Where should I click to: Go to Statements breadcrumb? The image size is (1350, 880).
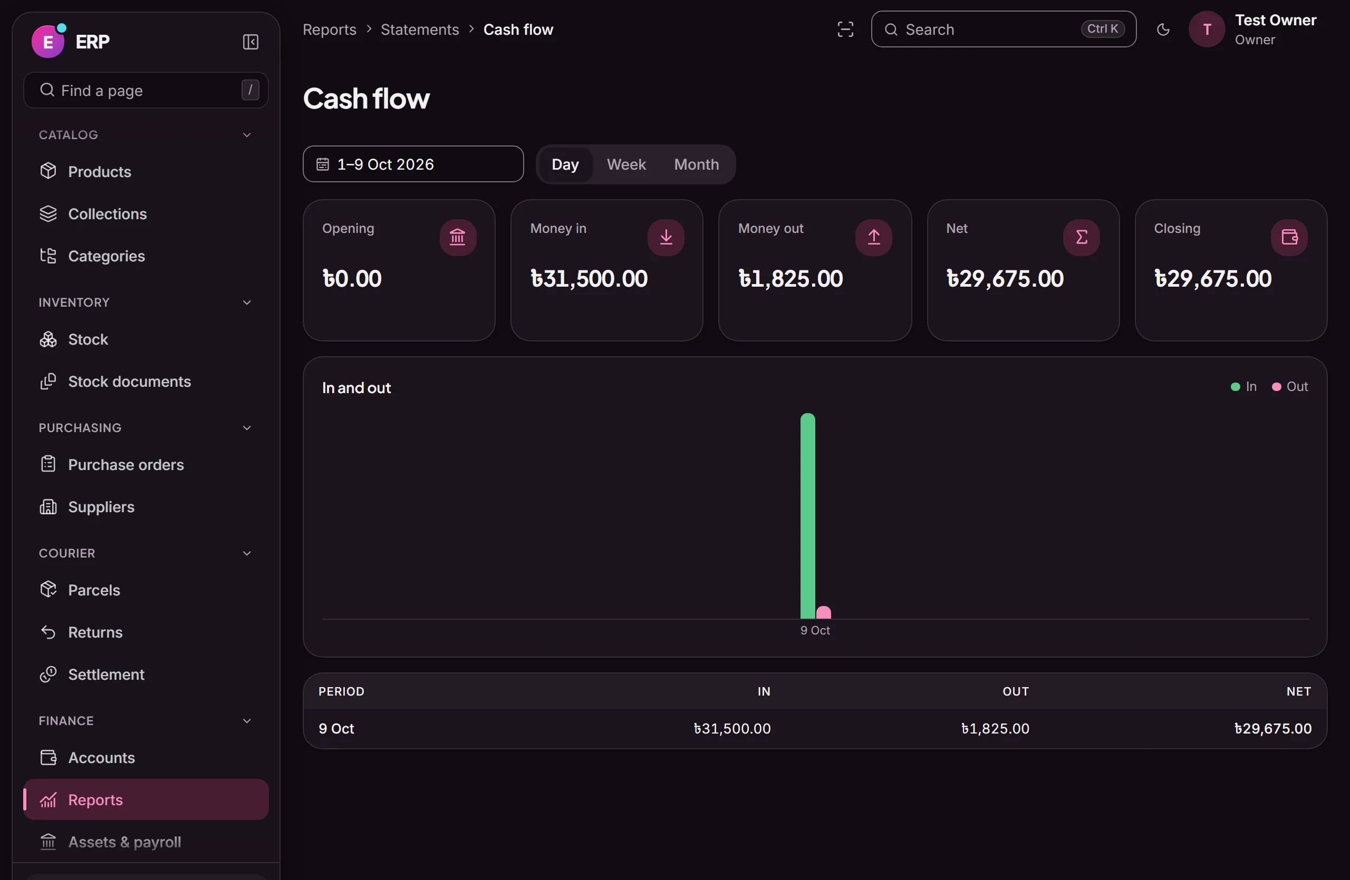coord(420,30)
